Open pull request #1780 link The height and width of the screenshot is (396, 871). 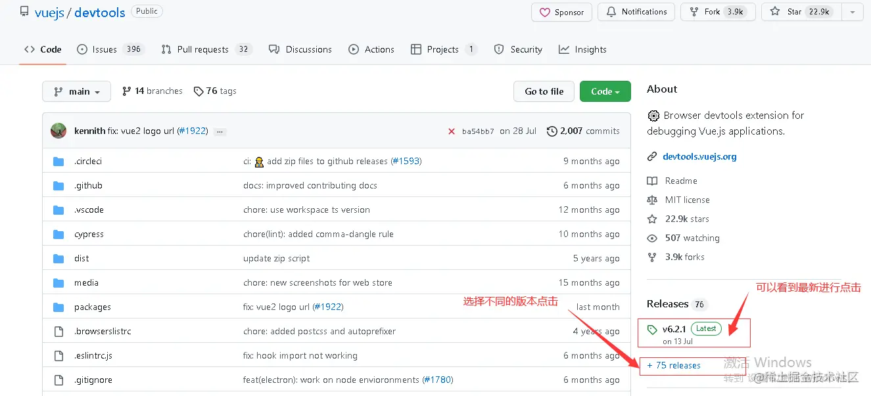pos(437,380)
